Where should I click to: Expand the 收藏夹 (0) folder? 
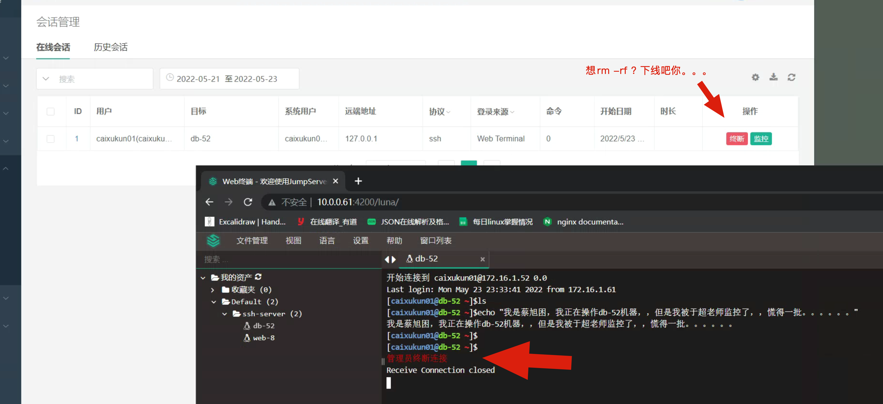[x=212, y=290]
